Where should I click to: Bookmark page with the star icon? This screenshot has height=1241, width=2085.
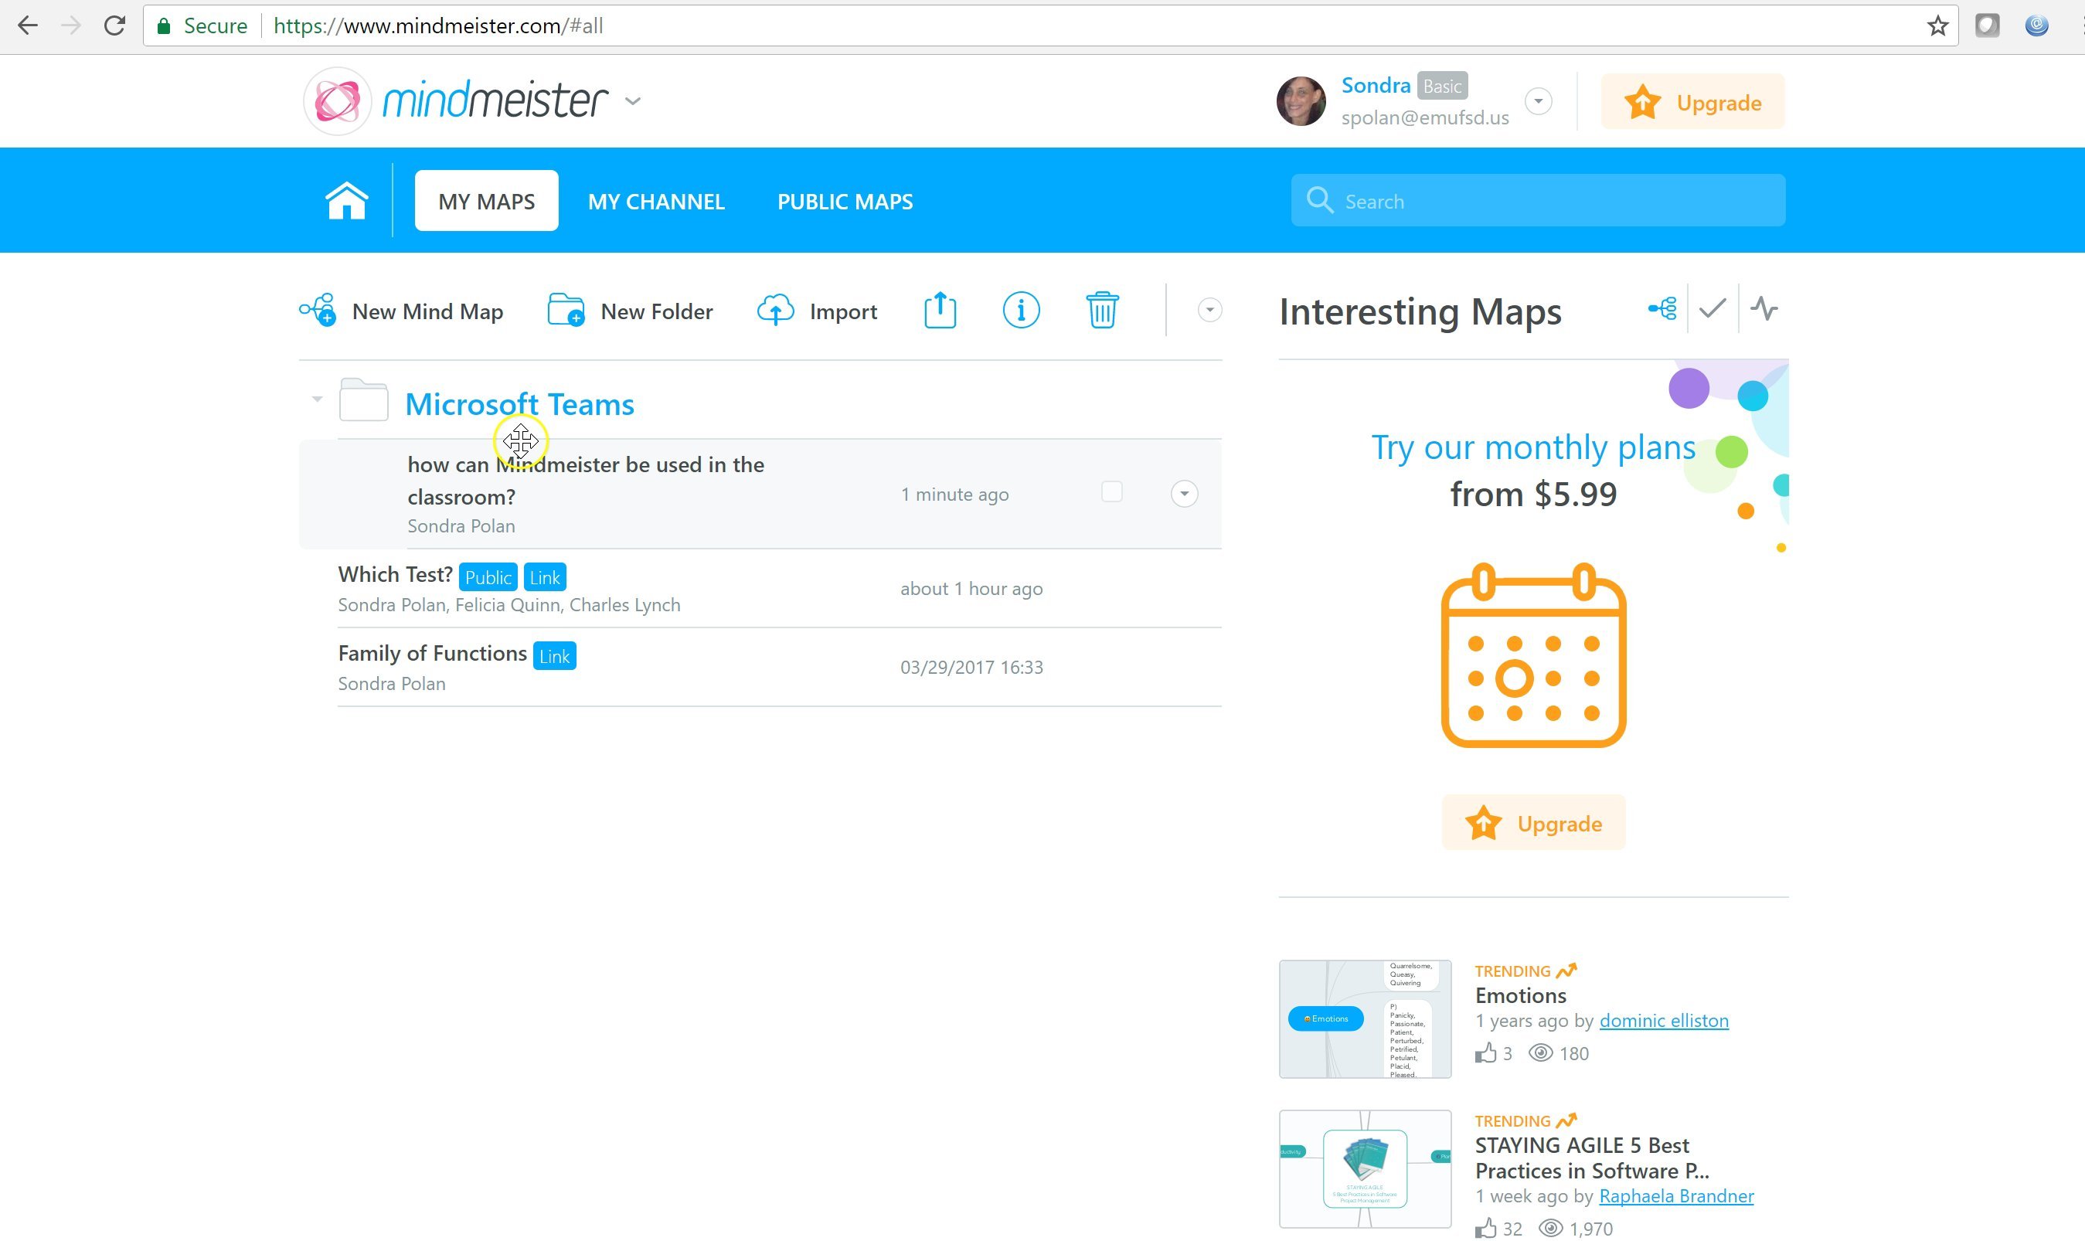coord(1937,26)
